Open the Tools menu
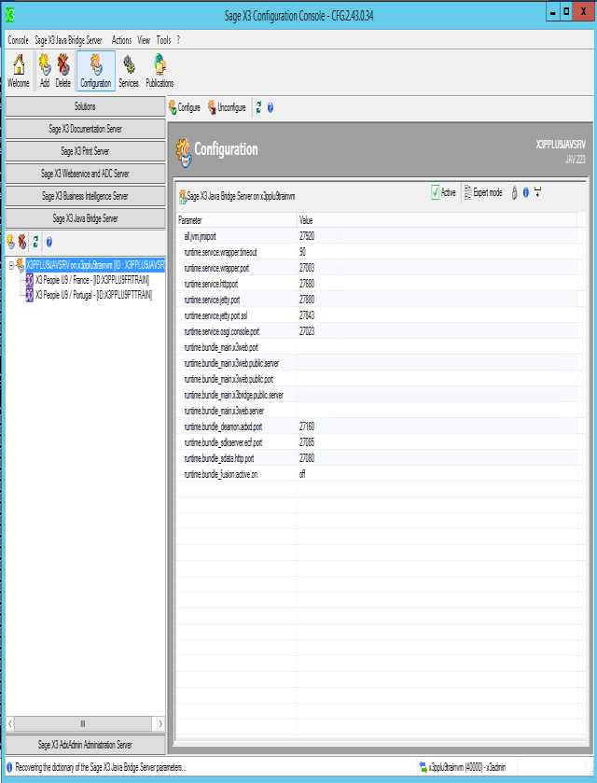 pos(163,40)
